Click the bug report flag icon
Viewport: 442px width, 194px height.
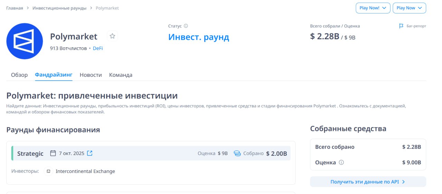point(401,26)
